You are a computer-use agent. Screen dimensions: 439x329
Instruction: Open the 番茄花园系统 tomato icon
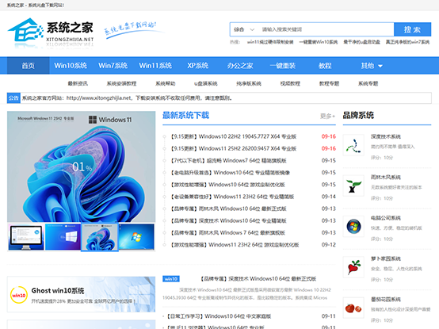click(353, 308)
